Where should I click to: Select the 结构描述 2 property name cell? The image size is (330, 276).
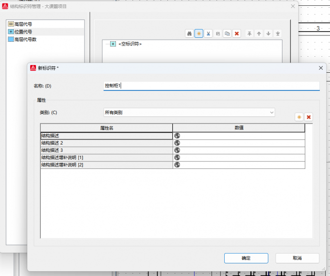coord(106,143)
